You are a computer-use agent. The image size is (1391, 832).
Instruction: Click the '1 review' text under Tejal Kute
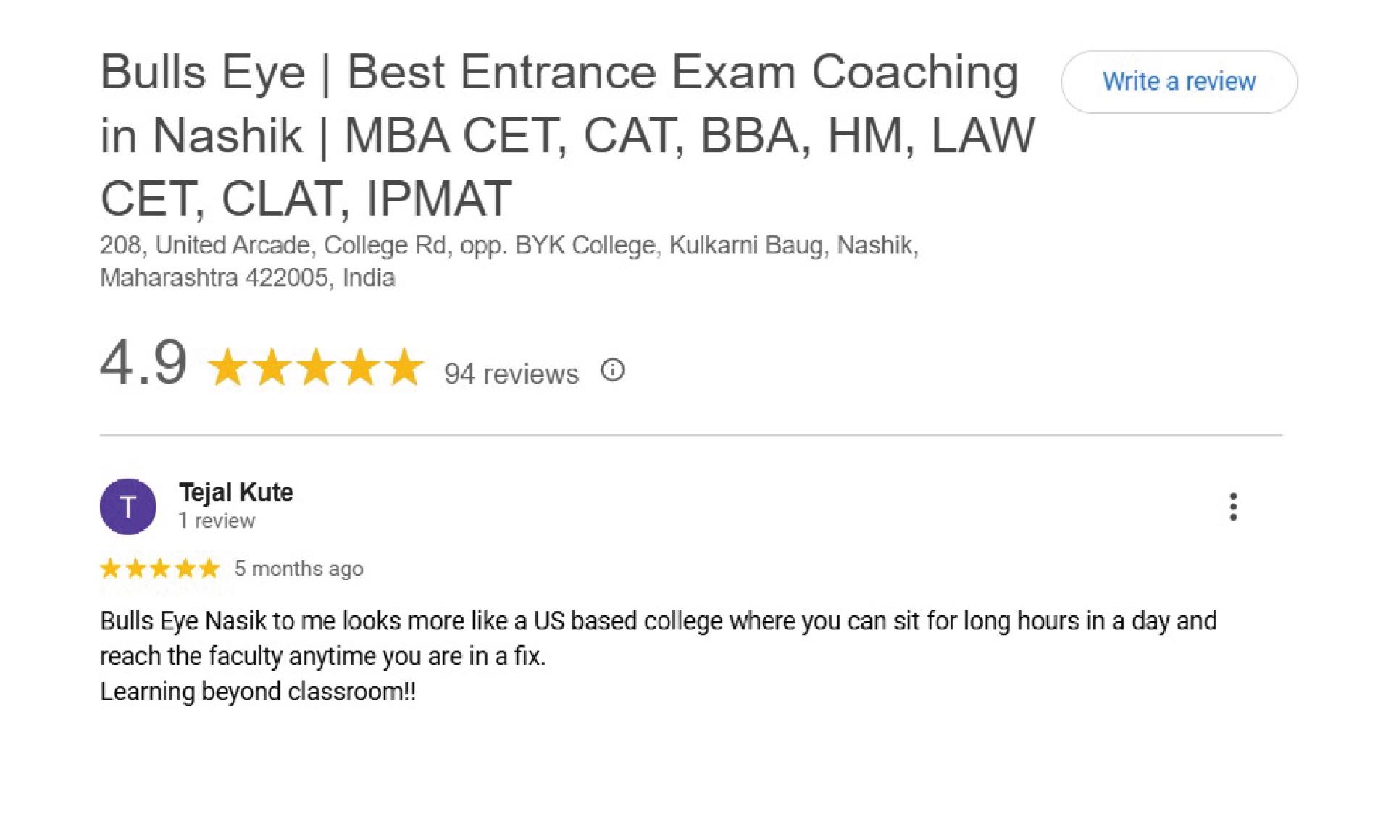point(217,521)
